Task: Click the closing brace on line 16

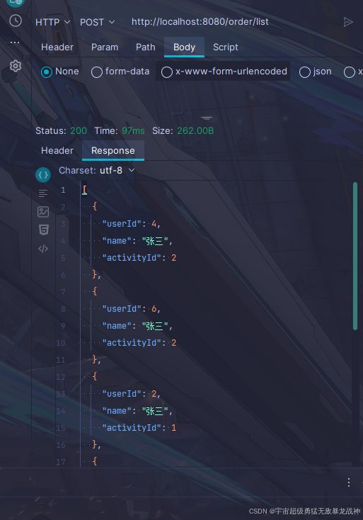Action: pyautogui.click(x=96, y=444)
